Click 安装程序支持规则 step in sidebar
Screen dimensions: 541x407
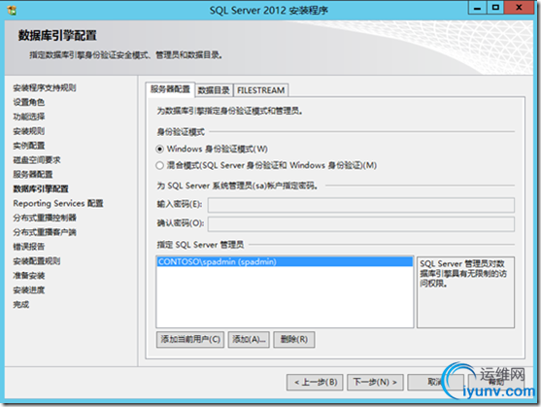[x=45, y=88]
